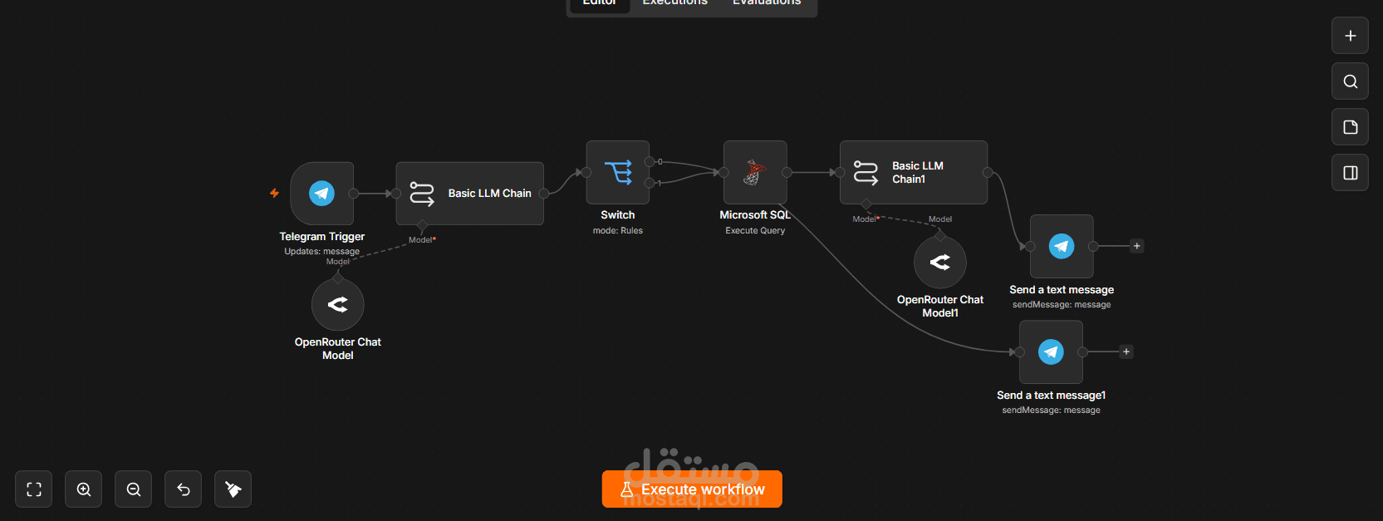Click the 'mode: Rules' subtitle
1383x521 pixels.
pos(618,231)
